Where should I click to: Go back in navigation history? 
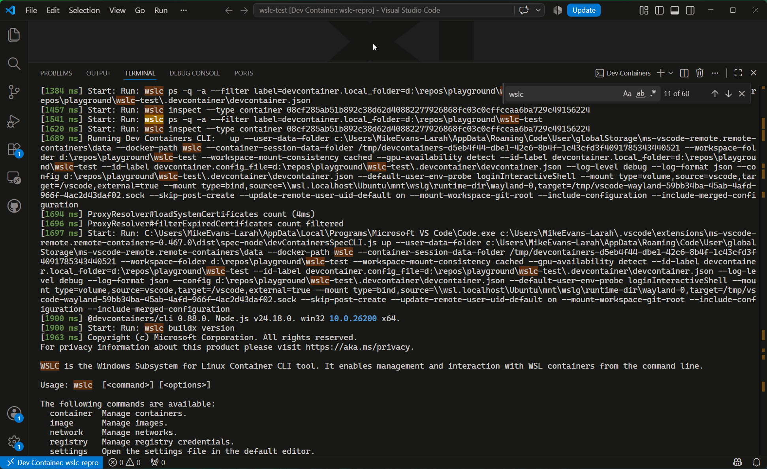pos(229,10)
